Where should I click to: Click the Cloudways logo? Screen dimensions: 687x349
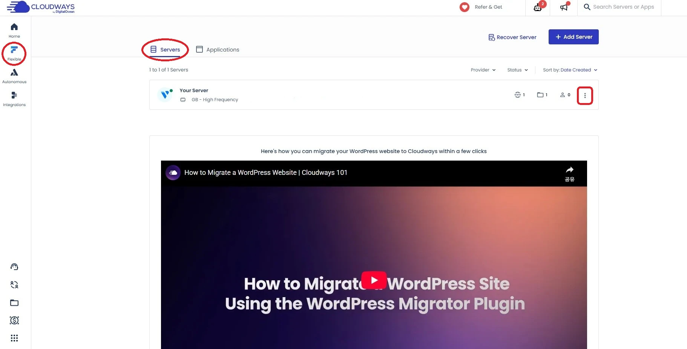41,7
